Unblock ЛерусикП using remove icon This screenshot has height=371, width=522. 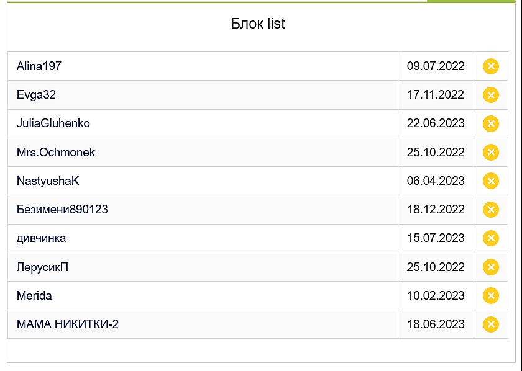(491, 267)
